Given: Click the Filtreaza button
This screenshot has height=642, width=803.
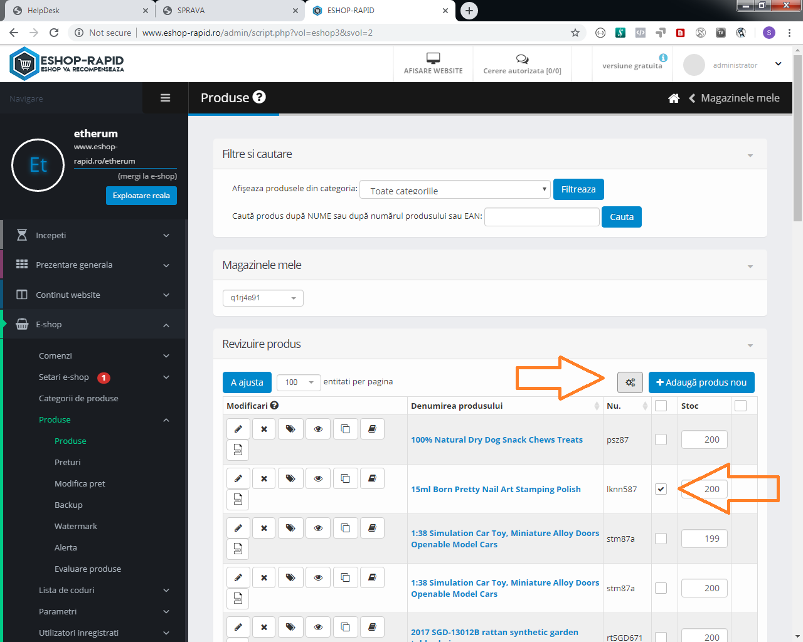Looking at the screenshot, I should pos(578,189).
